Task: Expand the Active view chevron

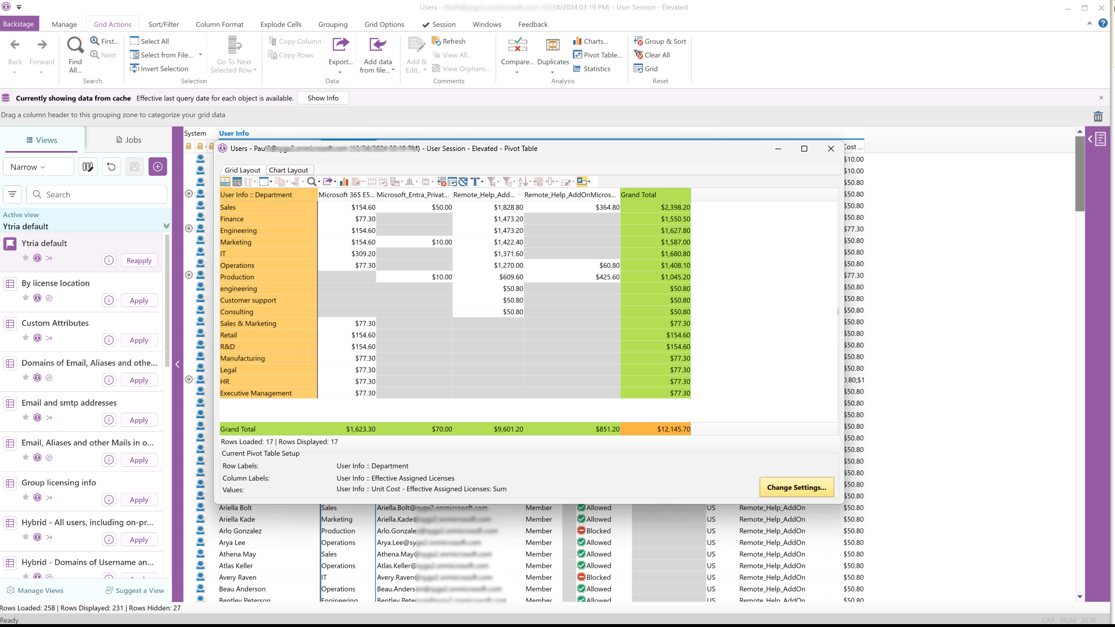Action: [x=166, y=226]
